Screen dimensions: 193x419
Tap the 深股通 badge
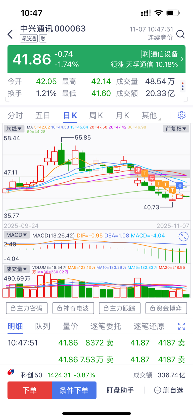[x=29, y=39]
